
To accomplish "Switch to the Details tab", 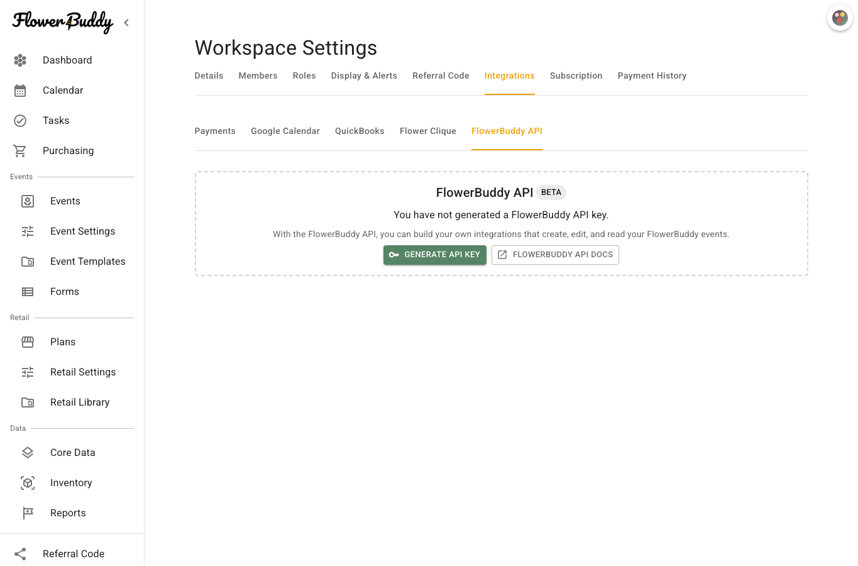I will click(209, 76).
